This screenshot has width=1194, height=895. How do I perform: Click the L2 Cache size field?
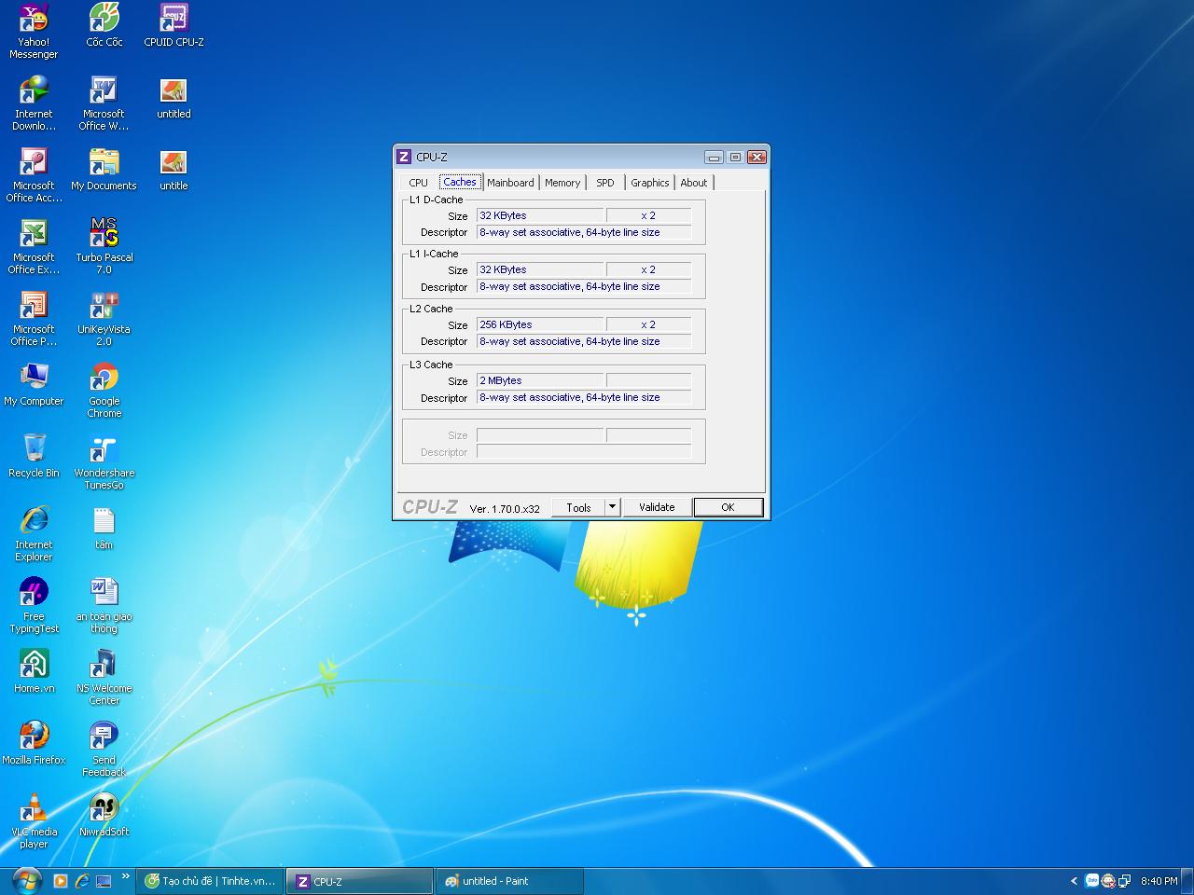pyautogui.click(x=540, y=324)
